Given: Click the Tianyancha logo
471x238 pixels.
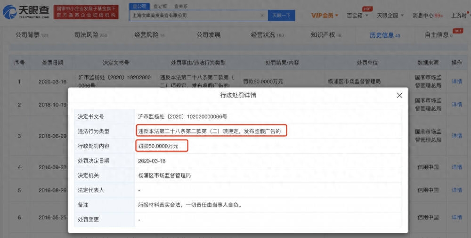Looking at the screenshot, I should (26, 12).
